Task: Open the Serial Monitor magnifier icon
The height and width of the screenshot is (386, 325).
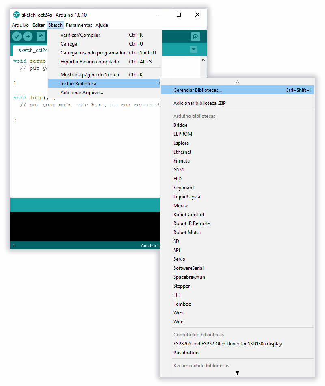Action: pos(195,37)
